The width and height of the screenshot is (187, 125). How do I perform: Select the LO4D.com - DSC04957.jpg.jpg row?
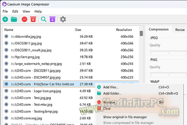71,77
